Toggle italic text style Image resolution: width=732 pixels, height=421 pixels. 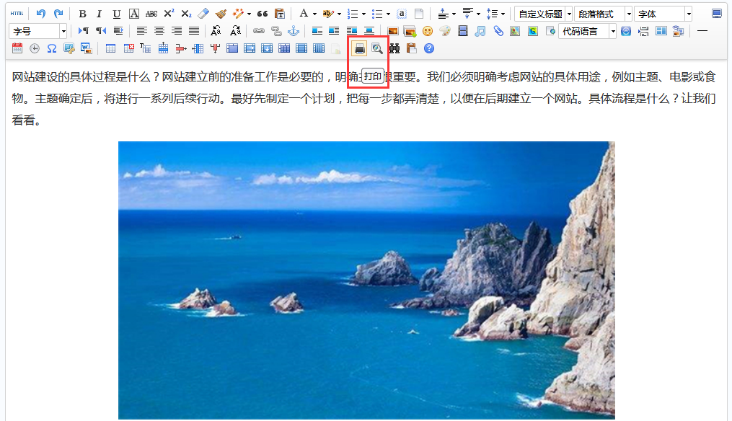[100, 14]
